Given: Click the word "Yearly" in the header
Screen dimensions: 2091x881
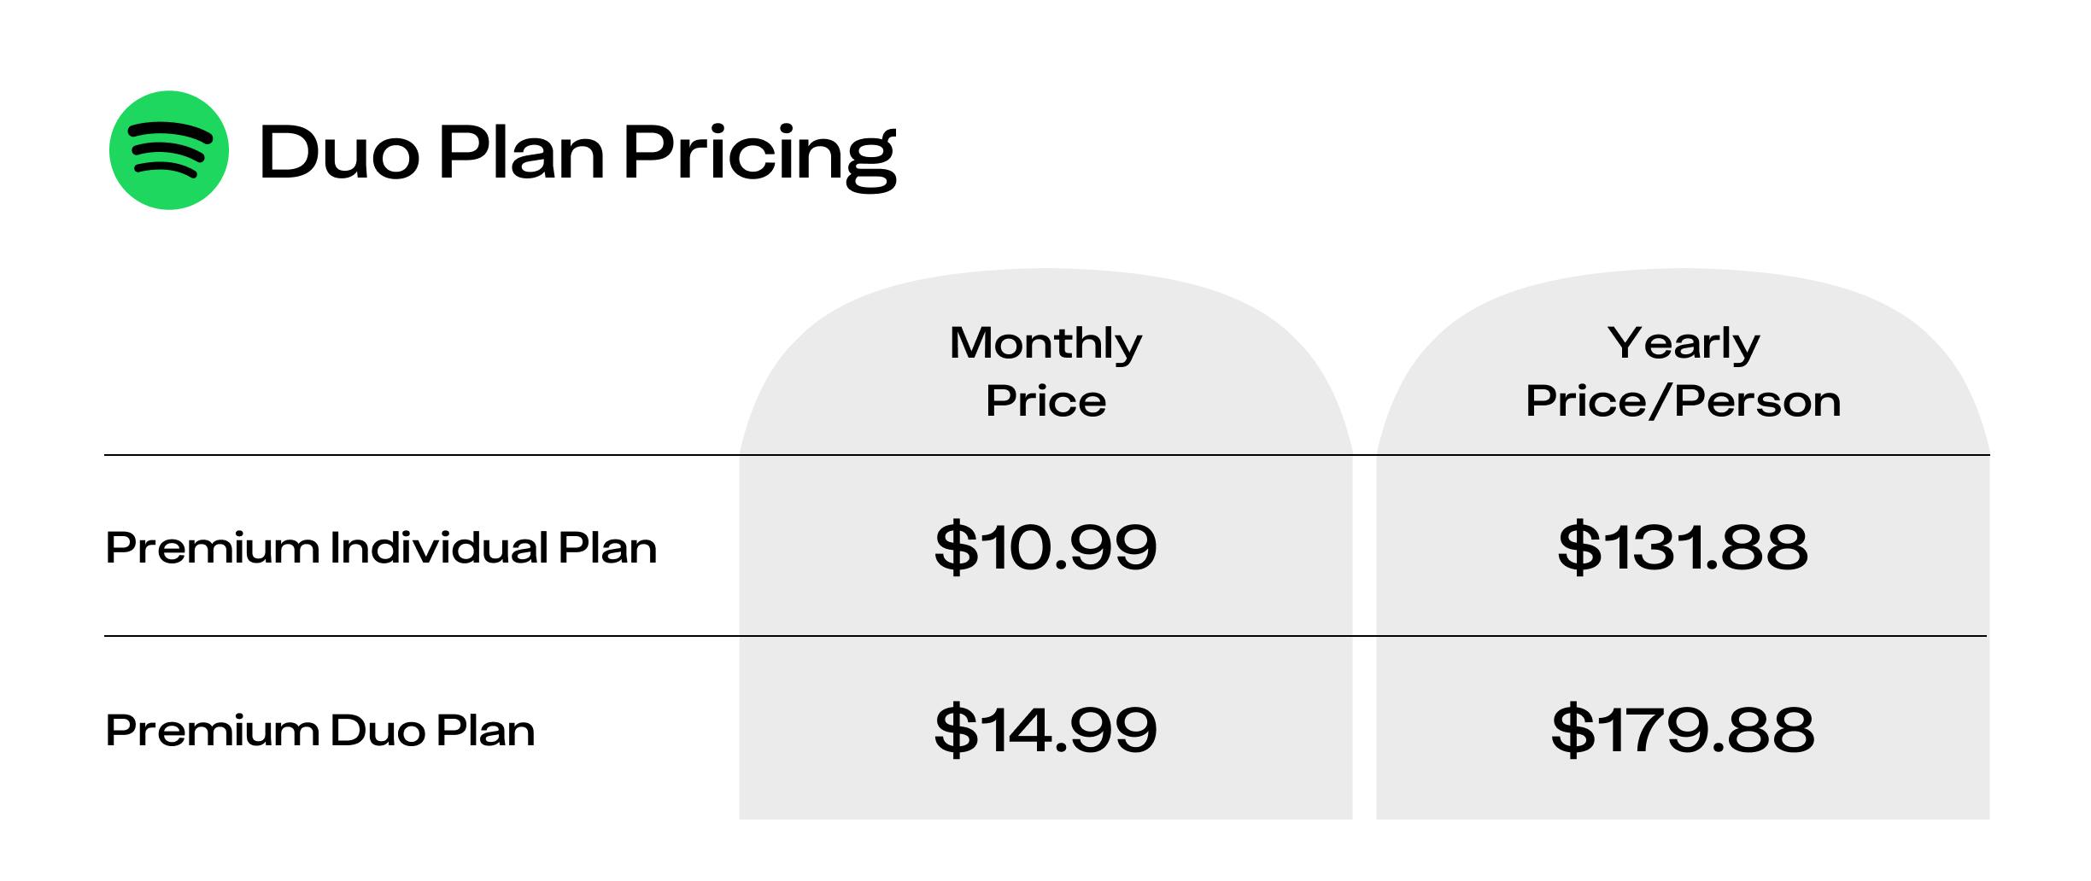Looking at the screenshot, I should 1684,345.
